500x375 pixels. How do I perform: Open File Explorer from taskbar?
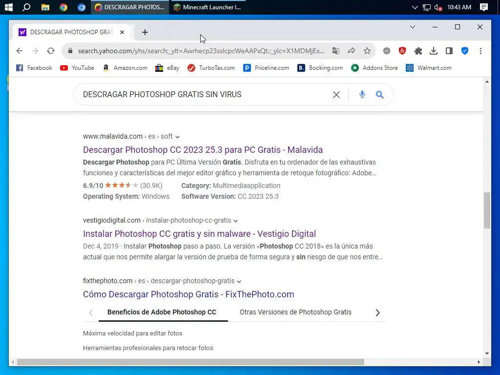(45, 7)
